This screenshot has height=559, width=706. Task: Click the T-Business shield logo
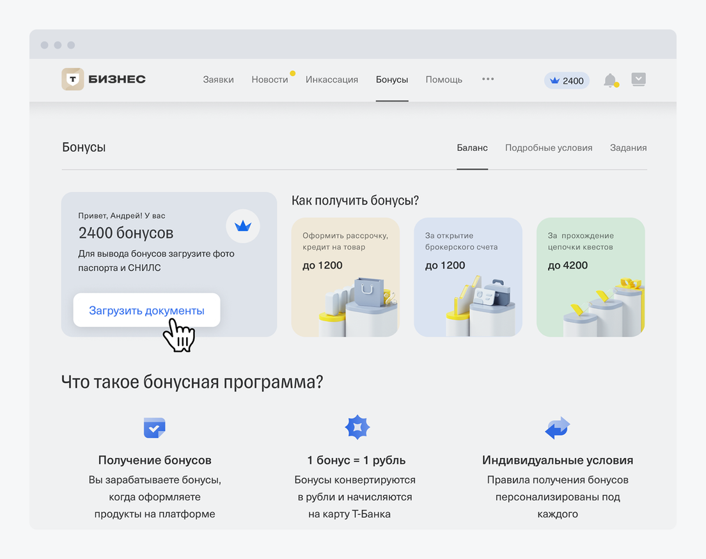point(72,79)
